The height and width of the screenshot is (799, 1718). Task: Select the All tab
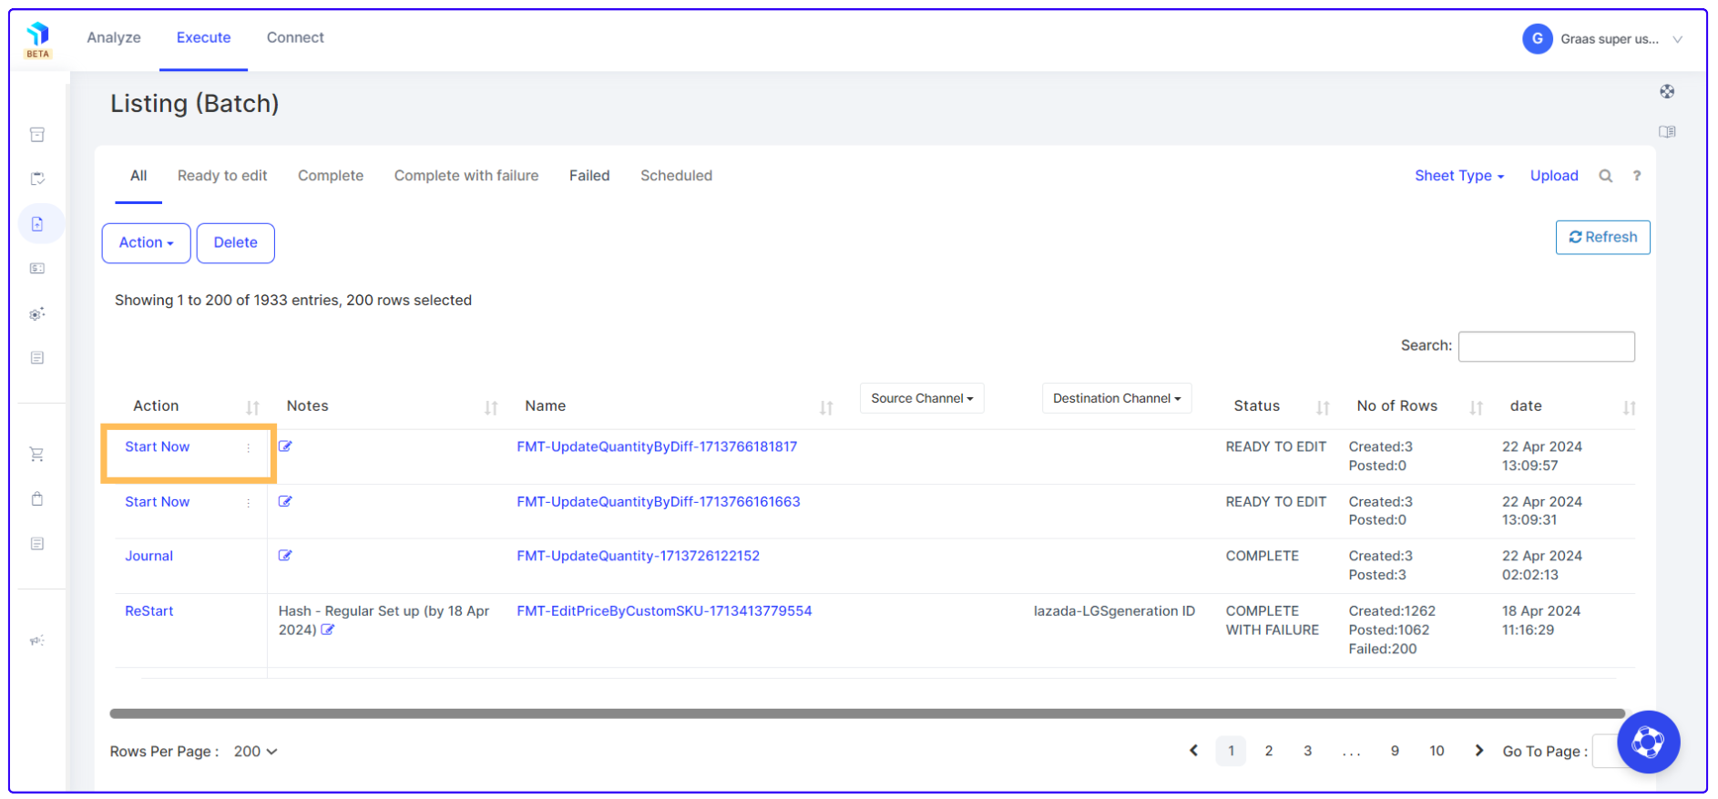[138, 176]
